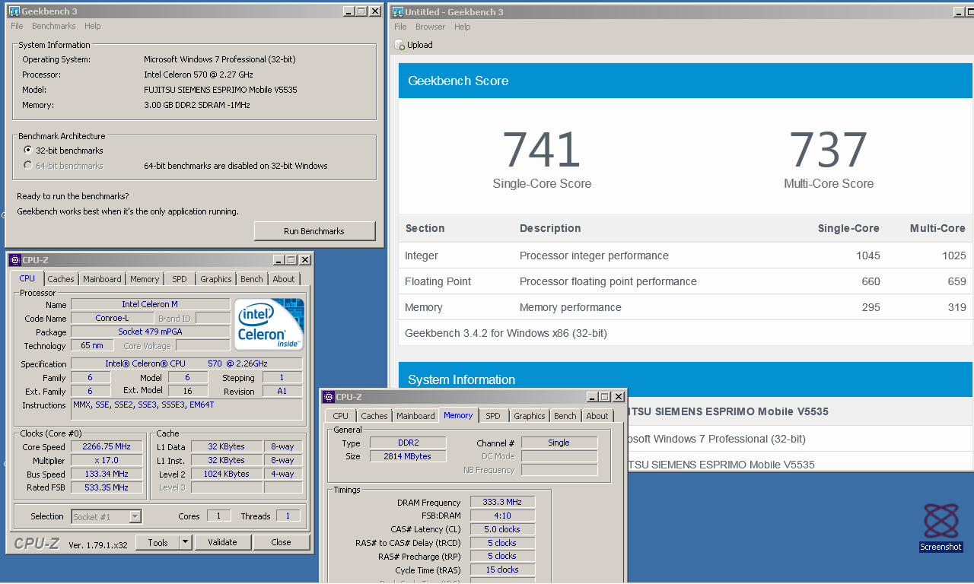Viewport: 974px width, 584px height.
Task: Click the Run Benchmarks button
Action: (x=314, y=231)
